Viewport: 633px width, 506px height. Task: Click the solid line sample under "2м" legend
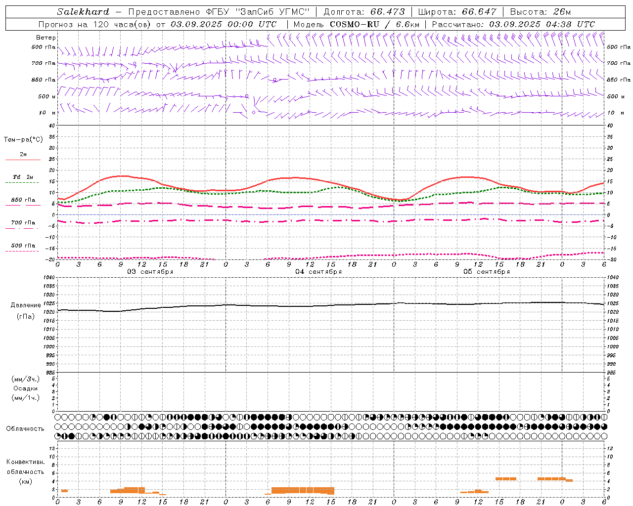pyautogui.click(x=23, y=160)
